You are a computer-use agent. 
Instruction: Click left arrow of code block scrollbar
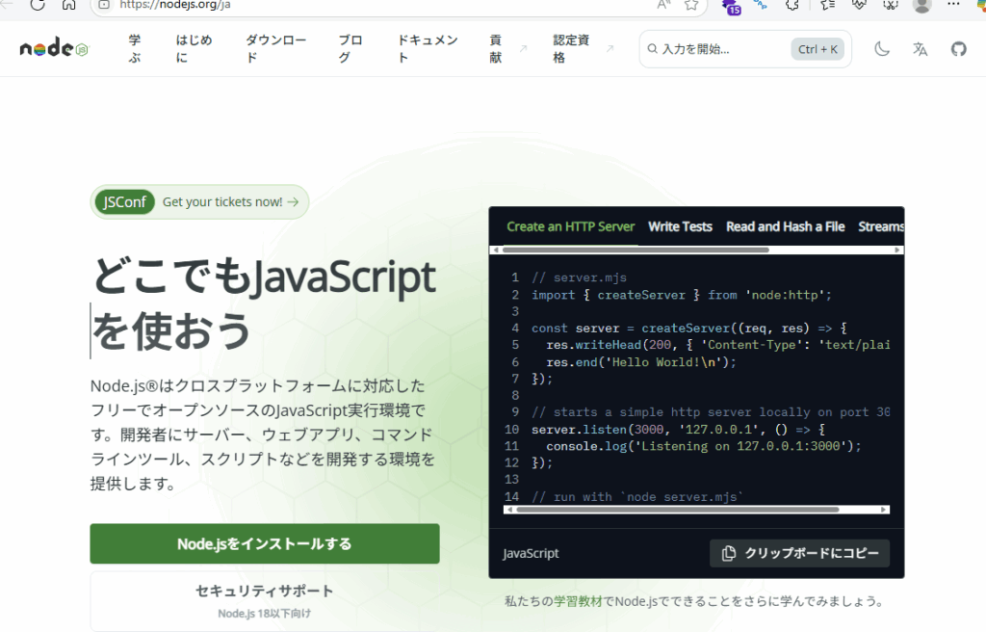tap(508, 510)
